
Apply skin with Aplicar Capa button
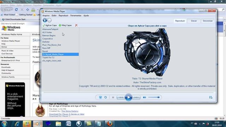49,25
